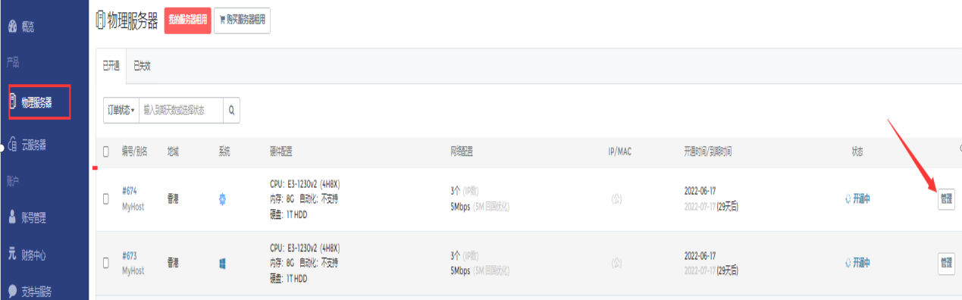
Task: Click 管理 button for server #674
Action: (x=946, y=199)
